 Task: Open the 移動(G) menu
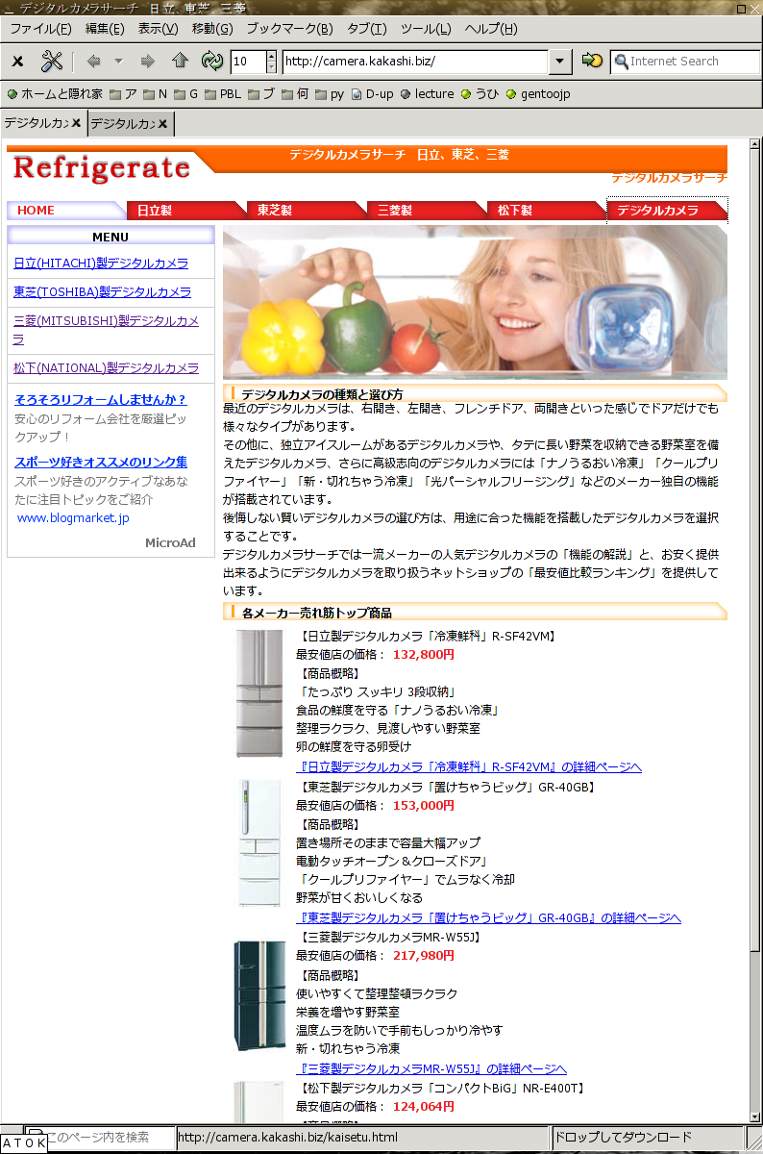coord(212,29)
